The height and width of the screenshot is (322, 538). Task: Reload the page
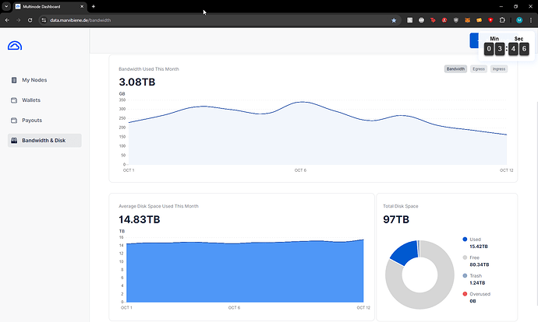(30, 19)
